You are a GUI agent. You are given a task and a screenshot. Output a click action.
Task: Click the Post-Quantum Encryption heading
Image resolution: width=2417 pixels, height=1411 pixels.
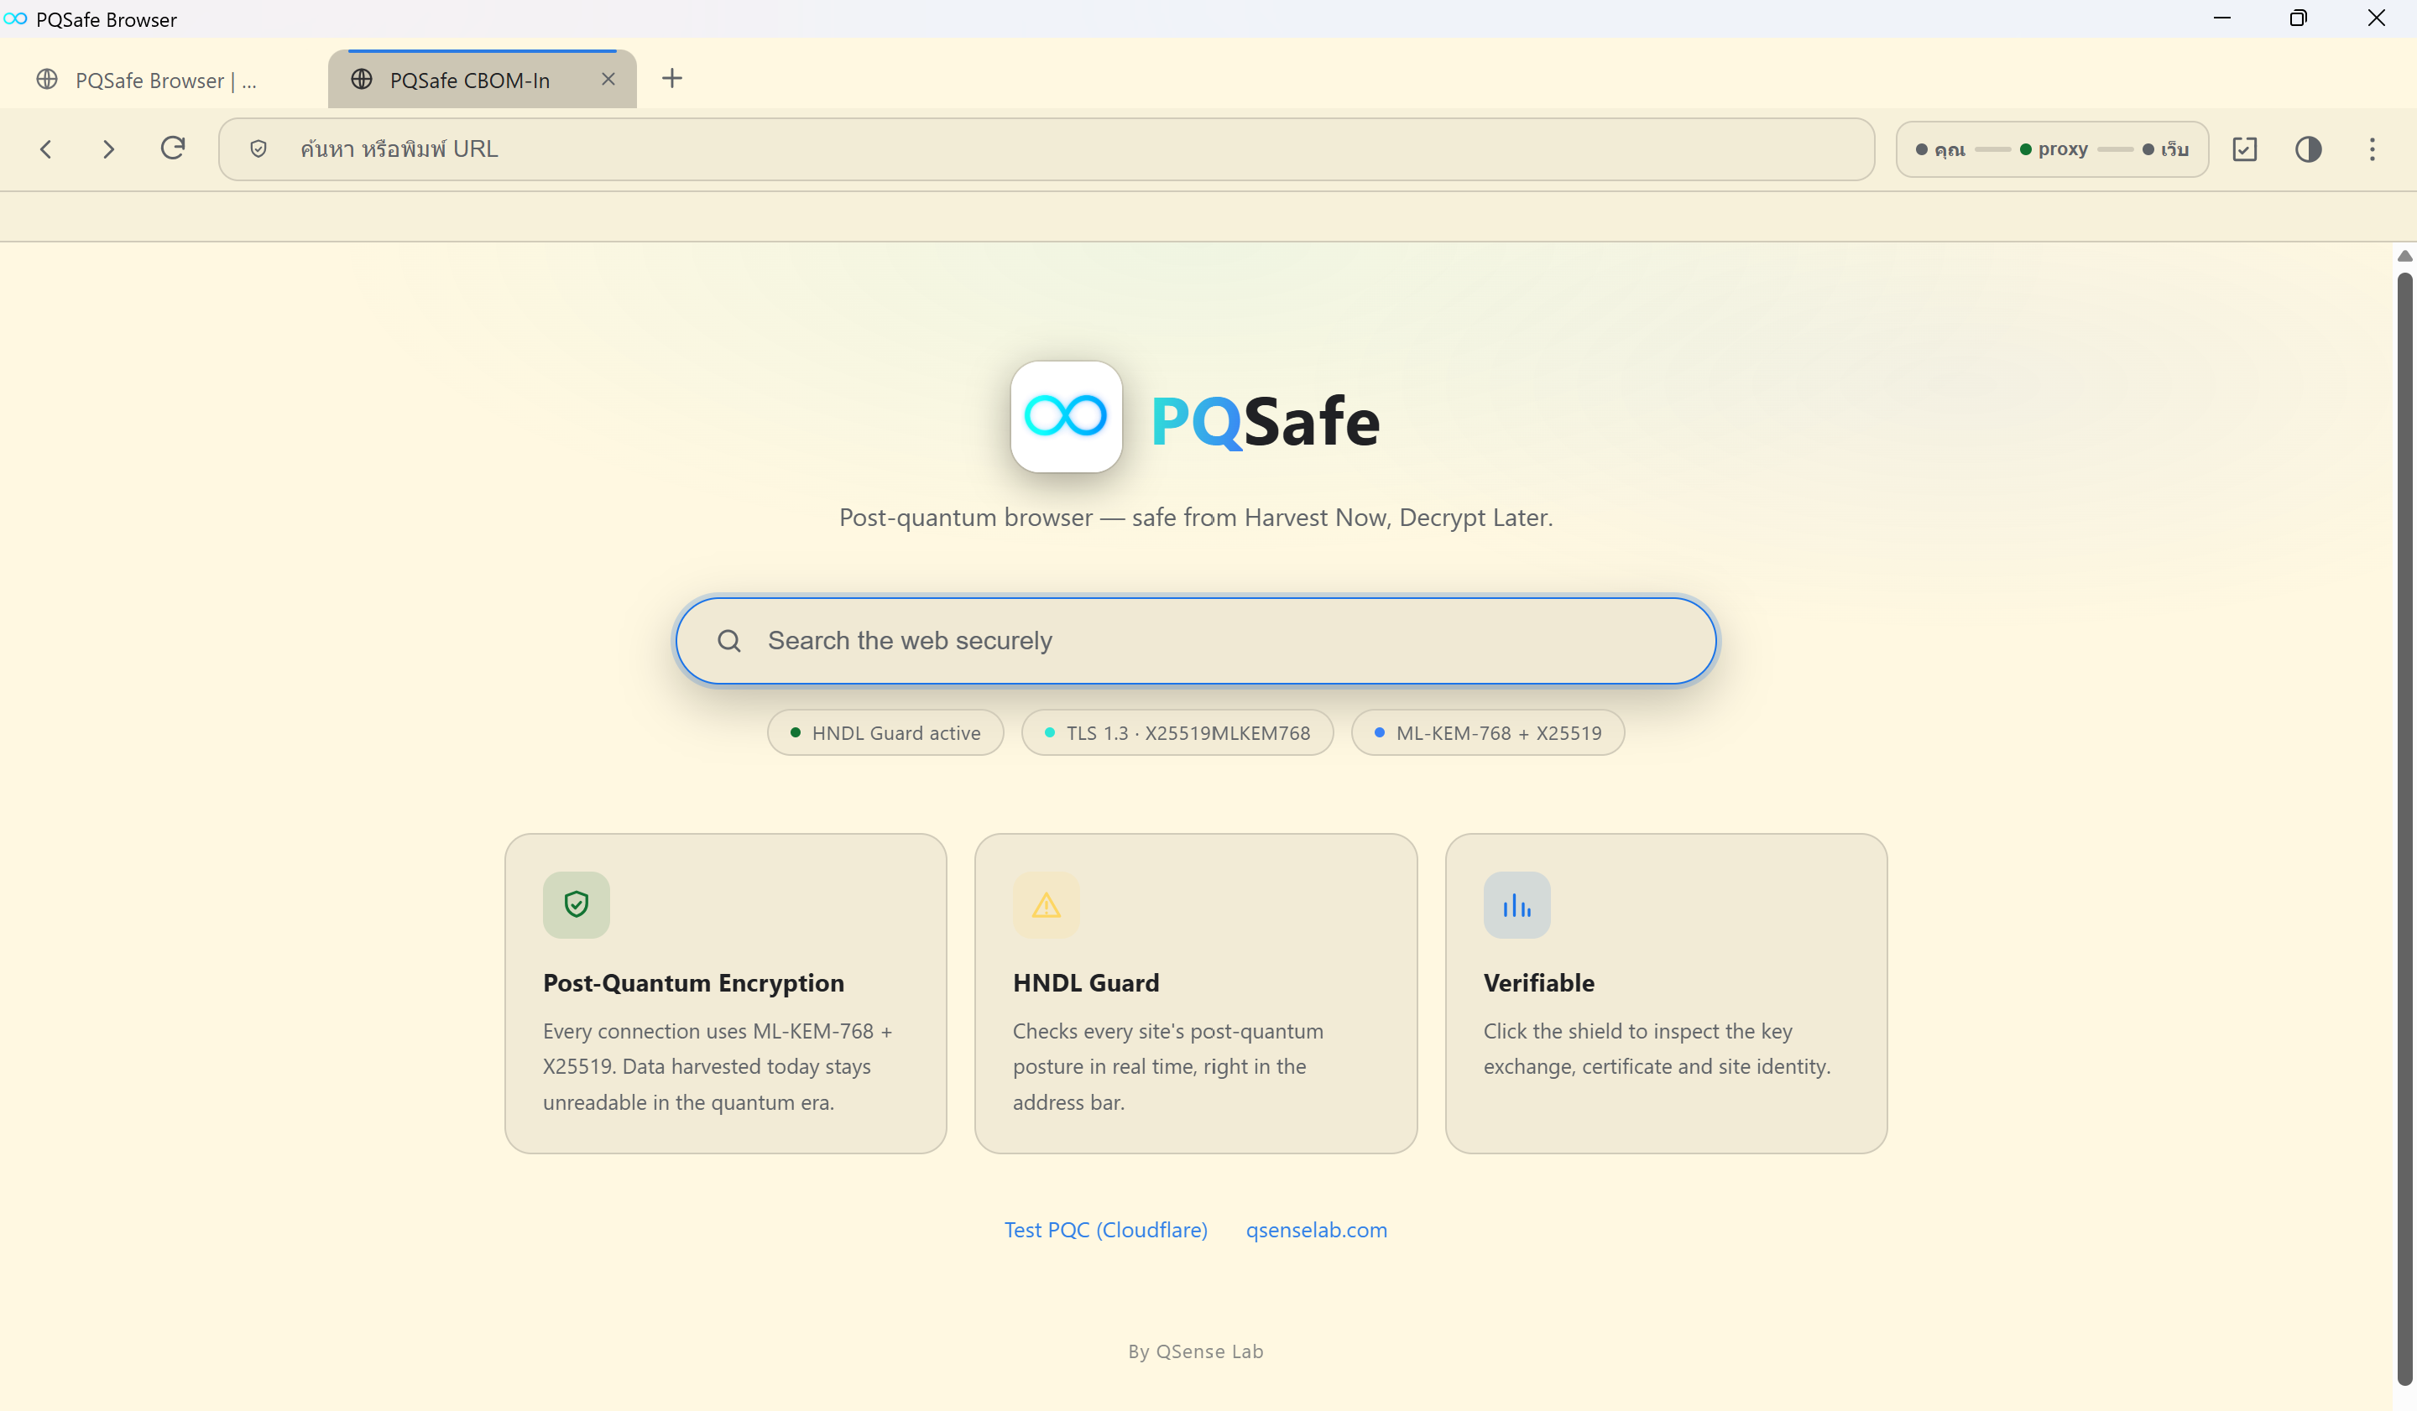pyautogui.click(x=693, y=982)
